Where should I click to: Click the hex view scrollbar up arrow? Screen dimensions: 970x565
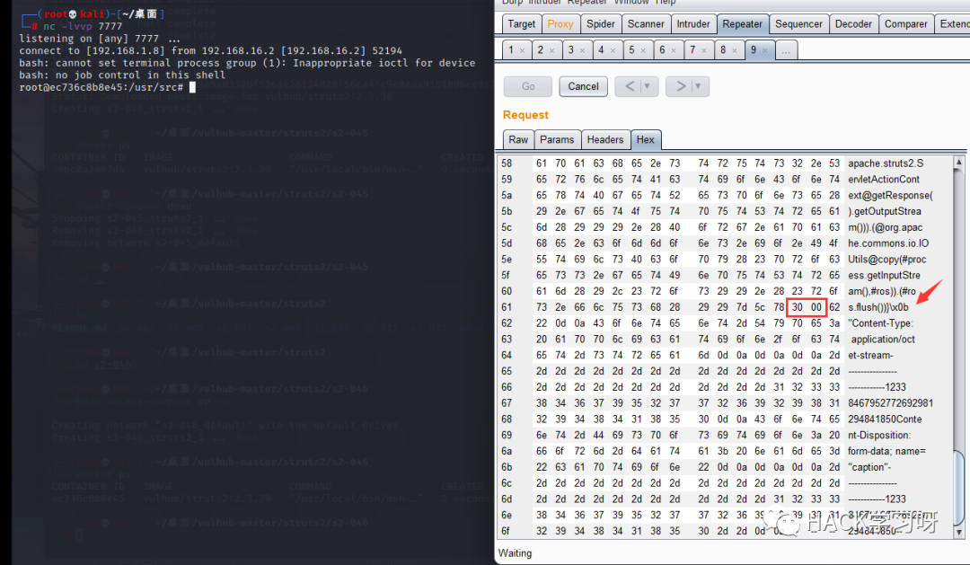pyautogui.click(x=959, y=163)
